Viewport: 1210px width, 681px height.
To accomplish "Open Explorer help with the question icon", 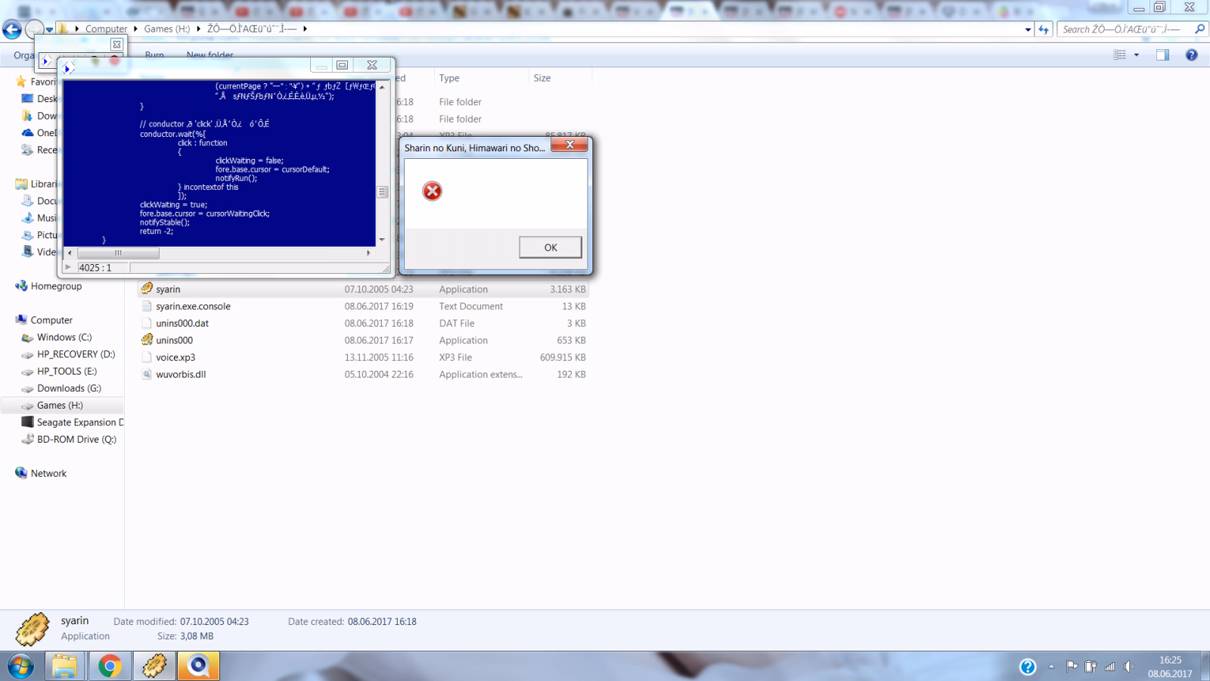I will tap(1192, 55).
